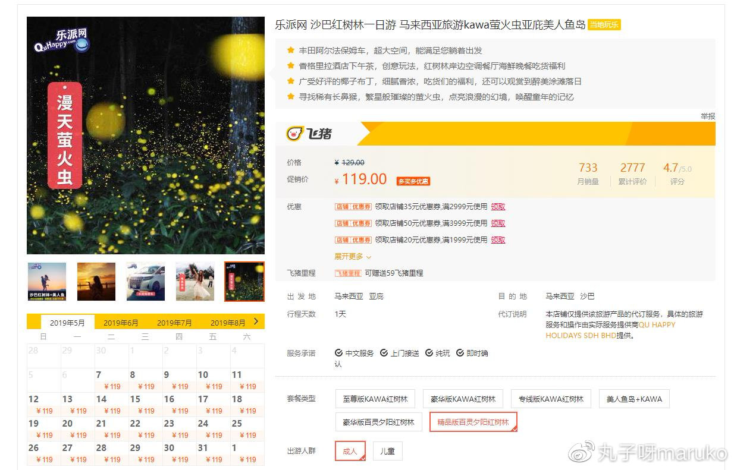Click 领取 to claim the 50元 coupon
Screen dimensions: 734x470
click(498, 223)
